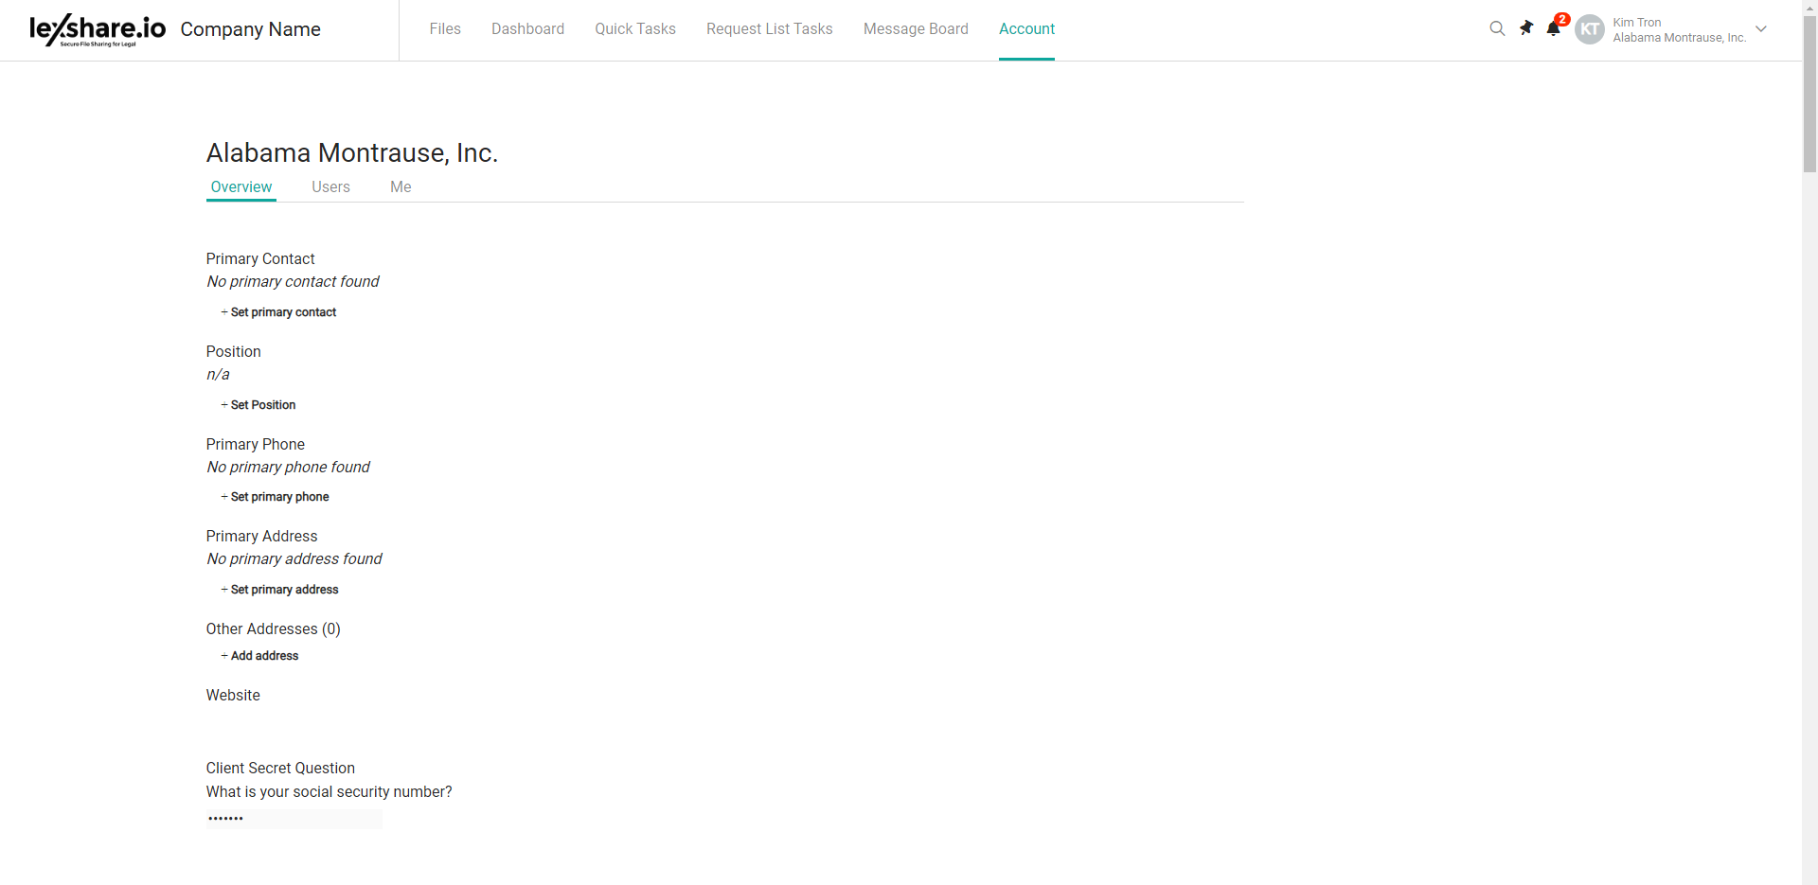Click the Set Position link
The image size is (1818, 885).
262,405
